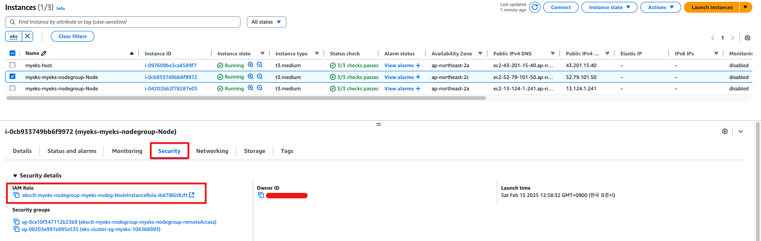This screenshot has width=761, height=241.
Task: Copy security group sg-08203e997e895e535
Action: tap(17, 229)
